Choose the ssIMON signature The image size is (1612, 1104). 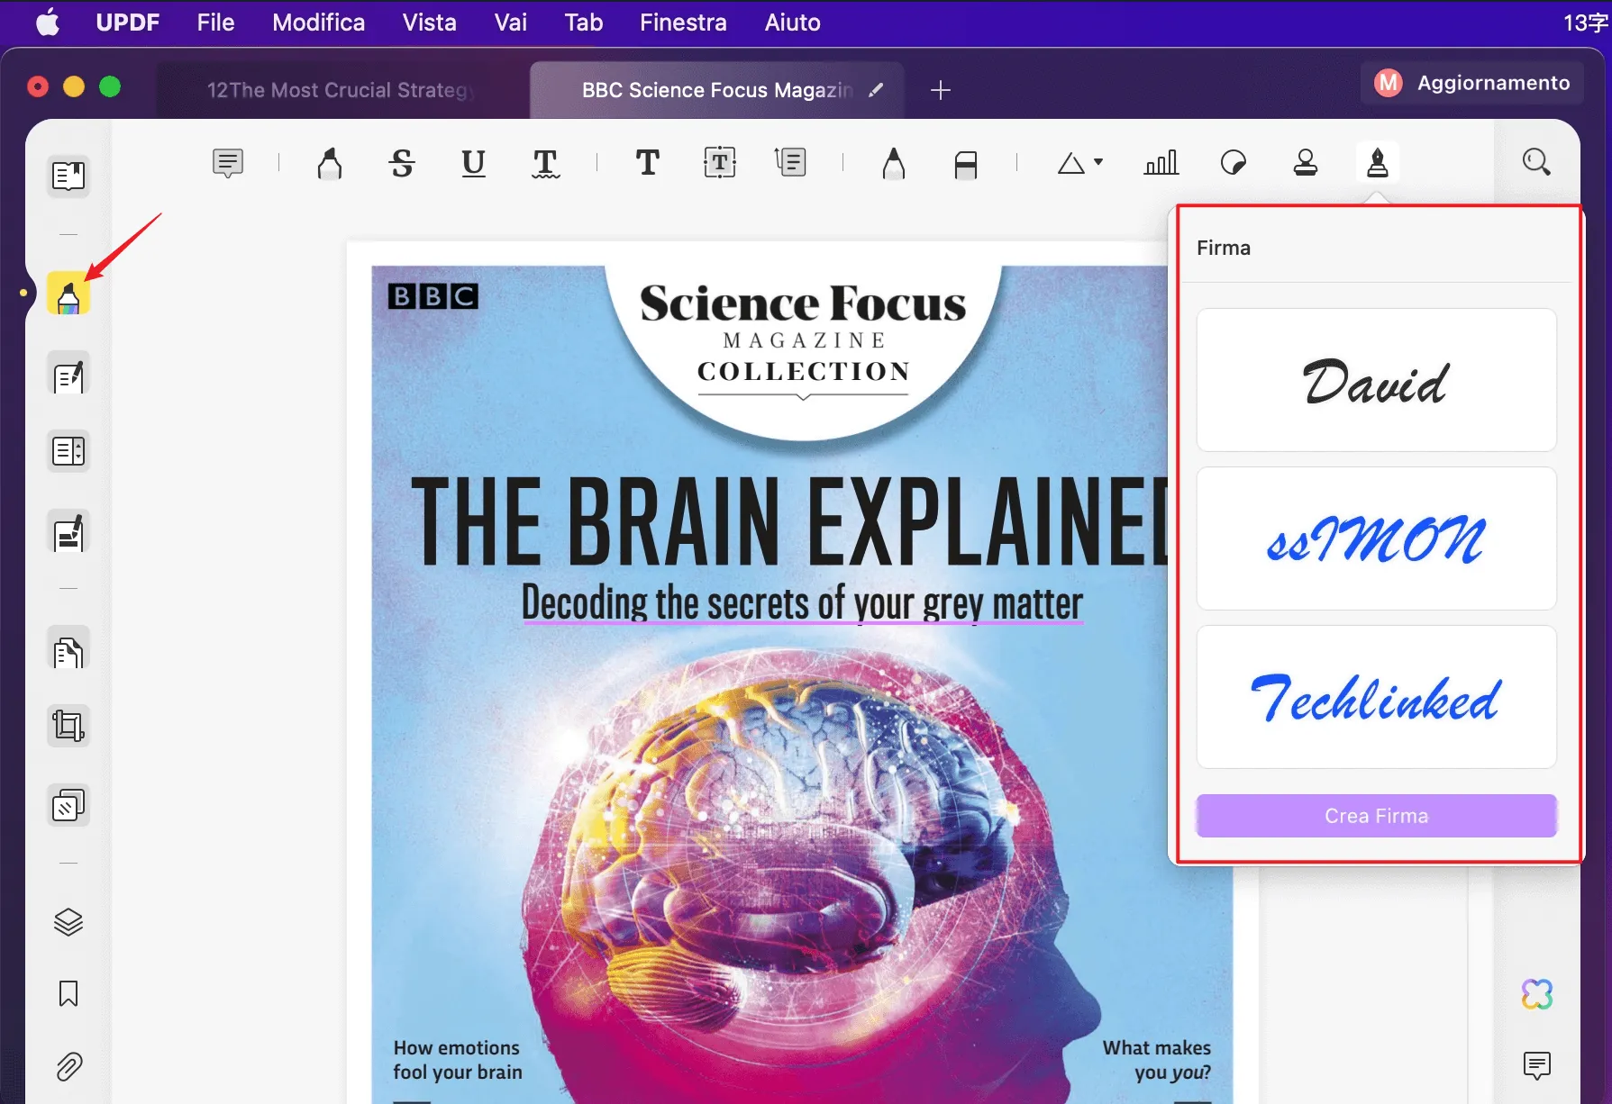(1376, 538)
